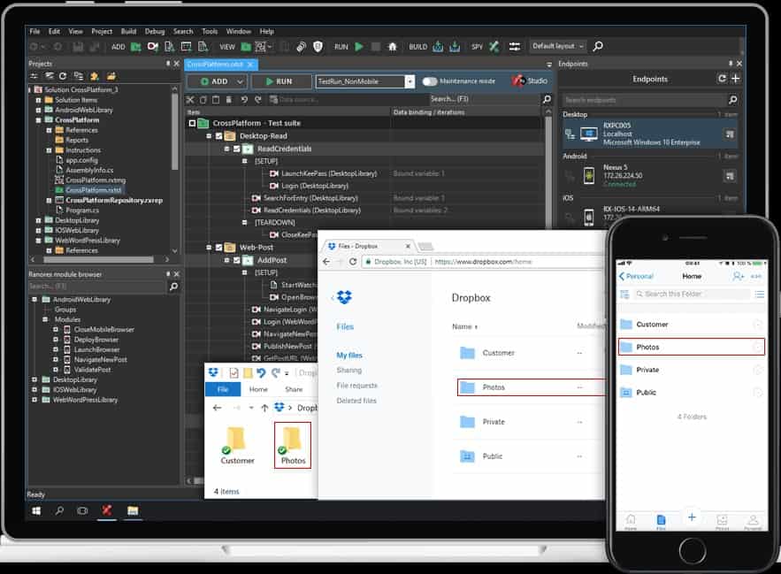Screen dimensions: 781x574
Task: Open the Tools menu
Action: coord(210,31)
